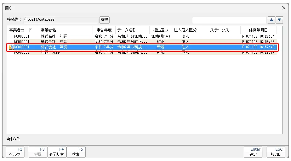Cancel with the ESC キャンセル button

275,152
